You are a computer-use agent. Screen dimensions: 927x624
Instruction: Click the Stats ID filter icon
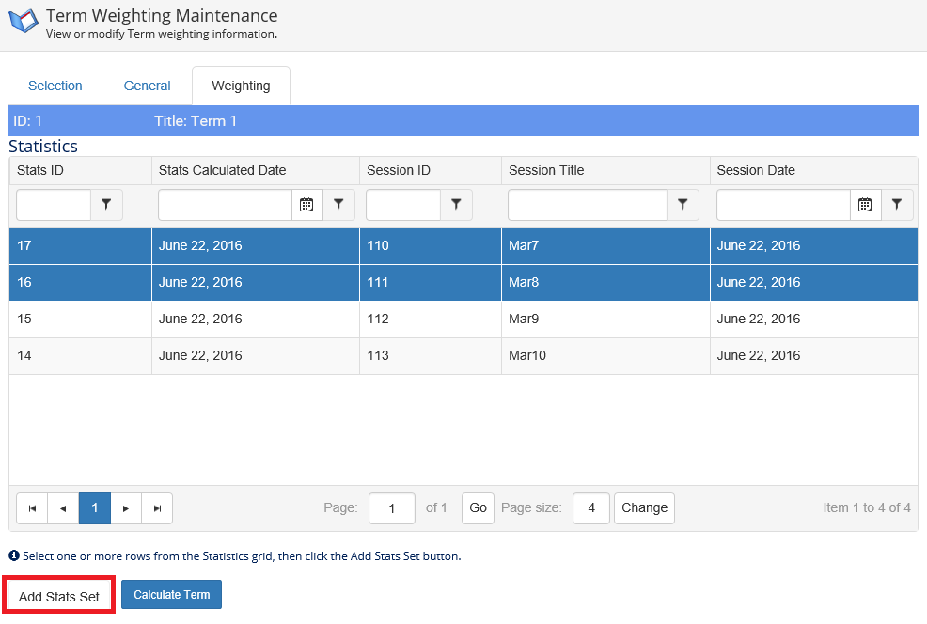click(x=106, y=205)
